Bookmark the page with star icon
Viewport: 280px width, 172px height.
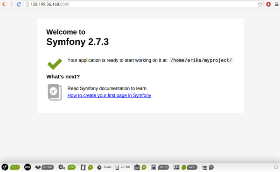pos(260,4)
